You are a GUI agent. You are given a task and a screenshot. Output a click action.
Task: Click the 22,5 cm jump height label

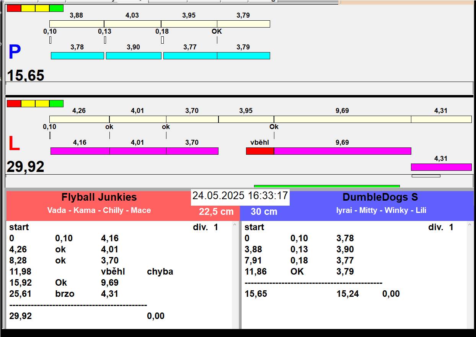coord(216,212)
